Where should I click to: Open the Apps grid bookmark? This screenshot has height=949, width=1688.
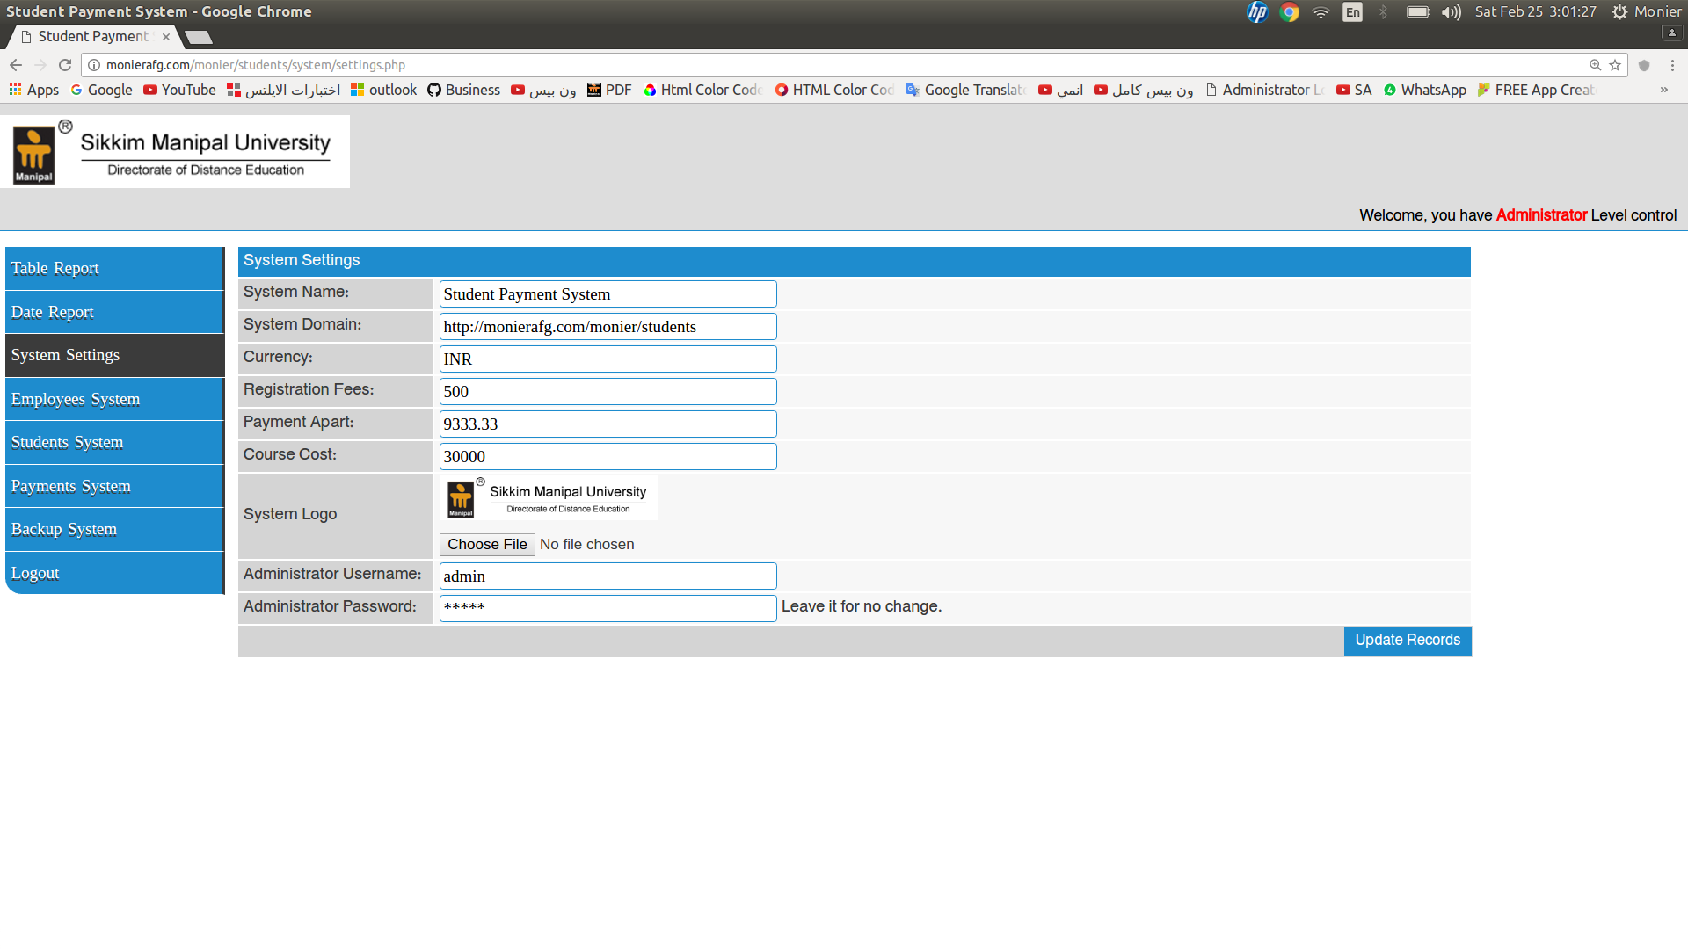(x=33, y=90)
